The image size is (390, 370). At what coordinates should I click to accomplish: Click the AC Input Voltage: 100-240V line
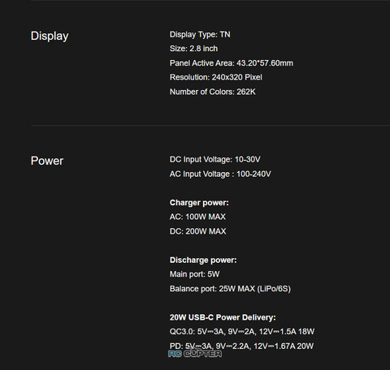220,174
